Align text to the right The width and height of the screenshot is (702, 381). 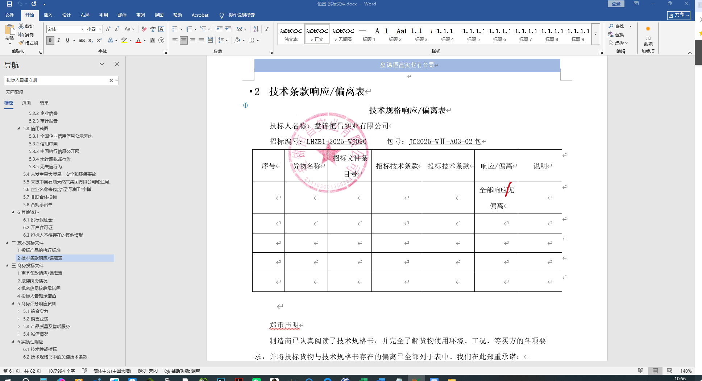click(192, 40)
